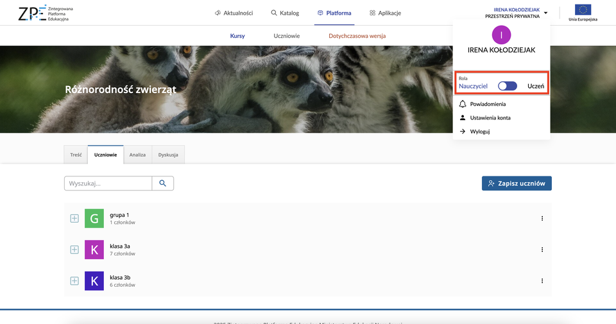616x324 pixels.
Task: Open three-dot menu for klasa 3b
Action: 542,281
